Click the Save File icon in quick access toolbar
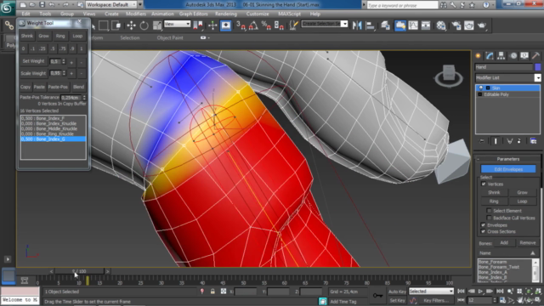The image size is (544, 306). (42, 5)
